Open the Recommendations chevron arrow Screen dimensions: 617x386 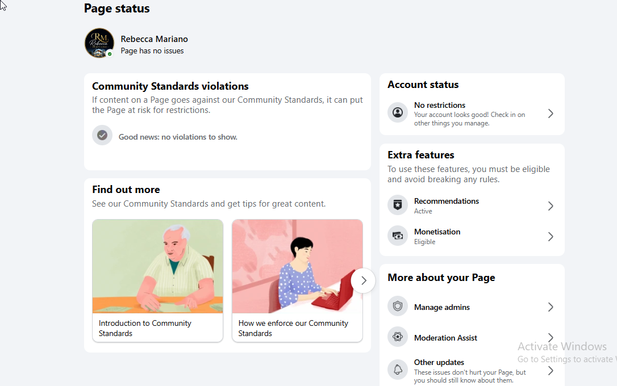[551, 206]
